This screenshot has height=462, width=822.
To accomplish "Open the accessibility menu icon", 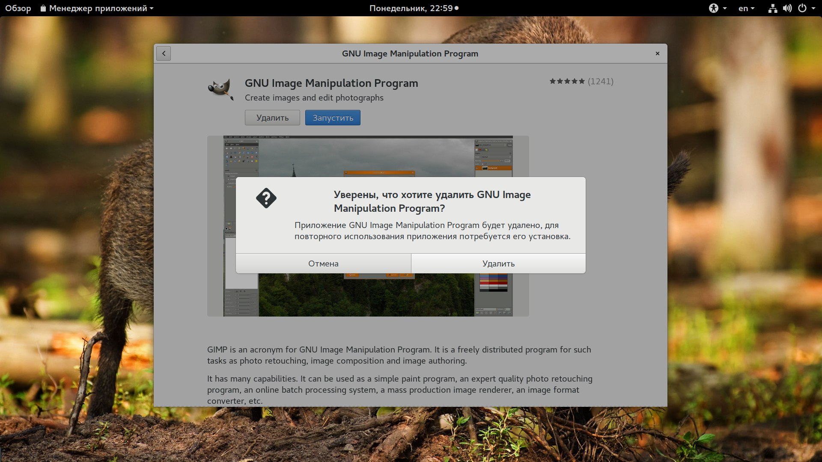I will [x=713, y=8].
